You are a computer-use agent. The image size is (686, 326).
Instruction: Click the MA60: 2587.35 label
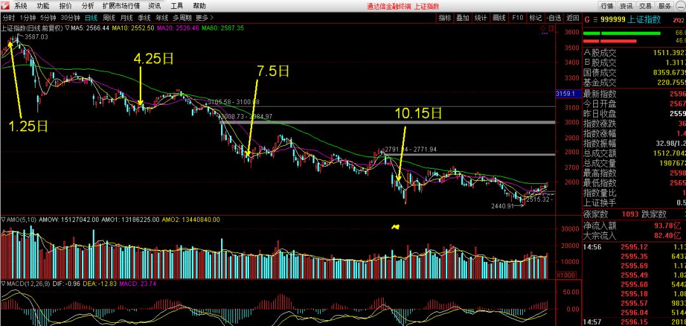coord(223,28)
